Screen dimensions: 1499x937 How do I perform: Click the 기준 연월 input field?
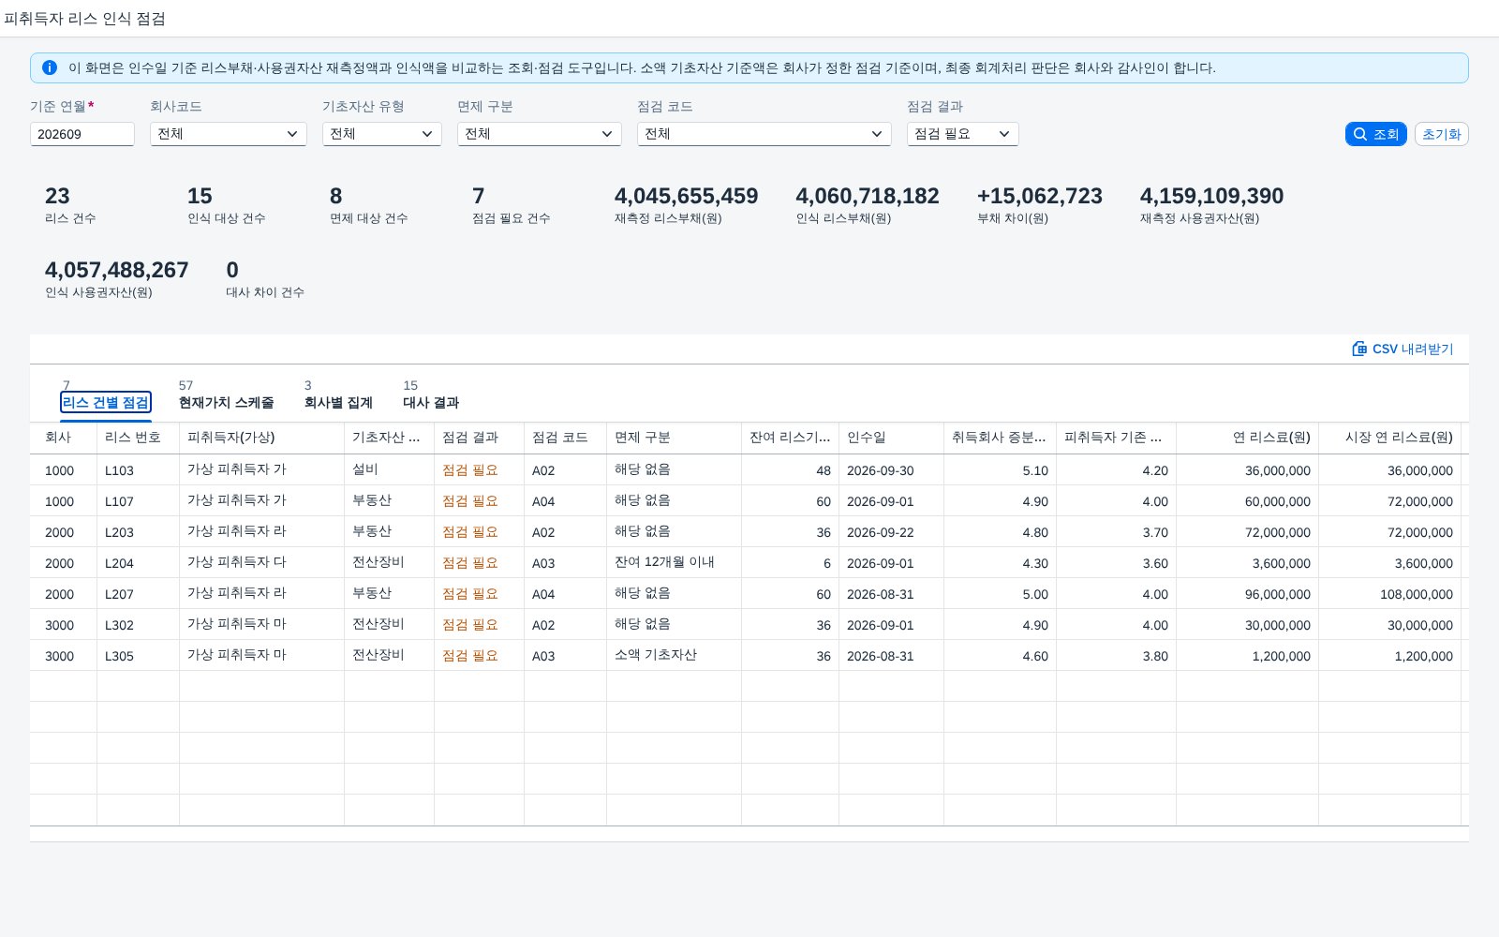click(x=82, y=134)
